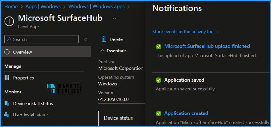Click the magnifier icon in Search box
Viewport: 271px width, 127px height.
pyautogui.click(x=9, y=39)
